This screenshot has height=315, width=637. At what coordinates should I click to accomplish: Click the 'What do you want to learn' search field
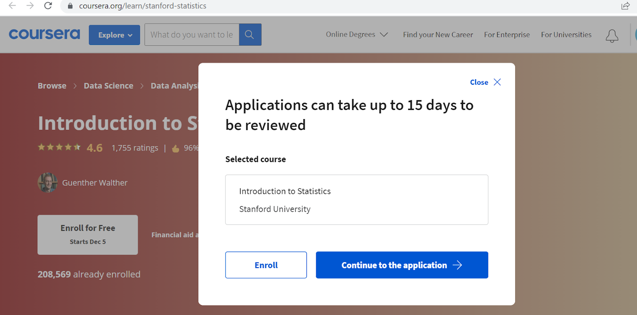click(x=191, y=35)
